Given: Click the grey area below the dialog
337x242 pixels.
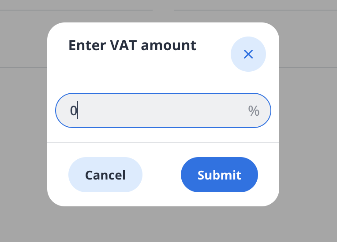Looking at the screenshot, I should click(x=163, y=224).
